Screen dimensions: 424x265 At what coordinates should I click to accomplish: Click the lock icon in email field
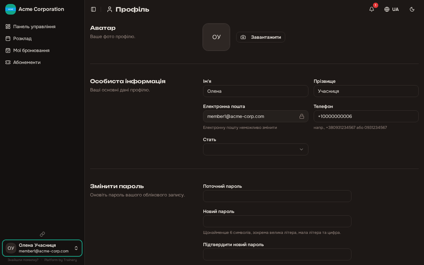302,116
